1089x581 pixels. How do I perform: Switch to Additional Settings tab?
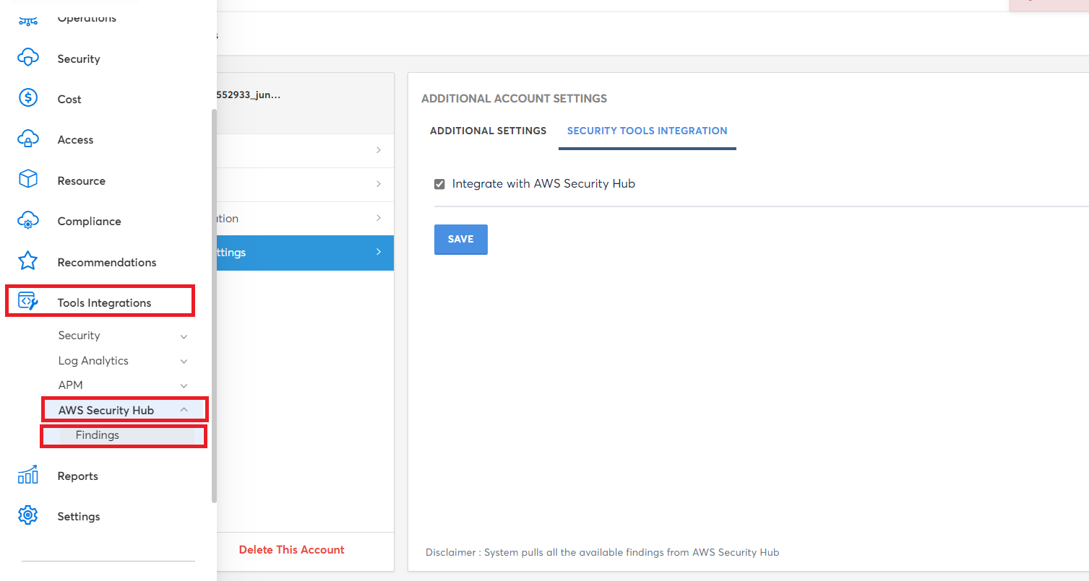[488, 131]
